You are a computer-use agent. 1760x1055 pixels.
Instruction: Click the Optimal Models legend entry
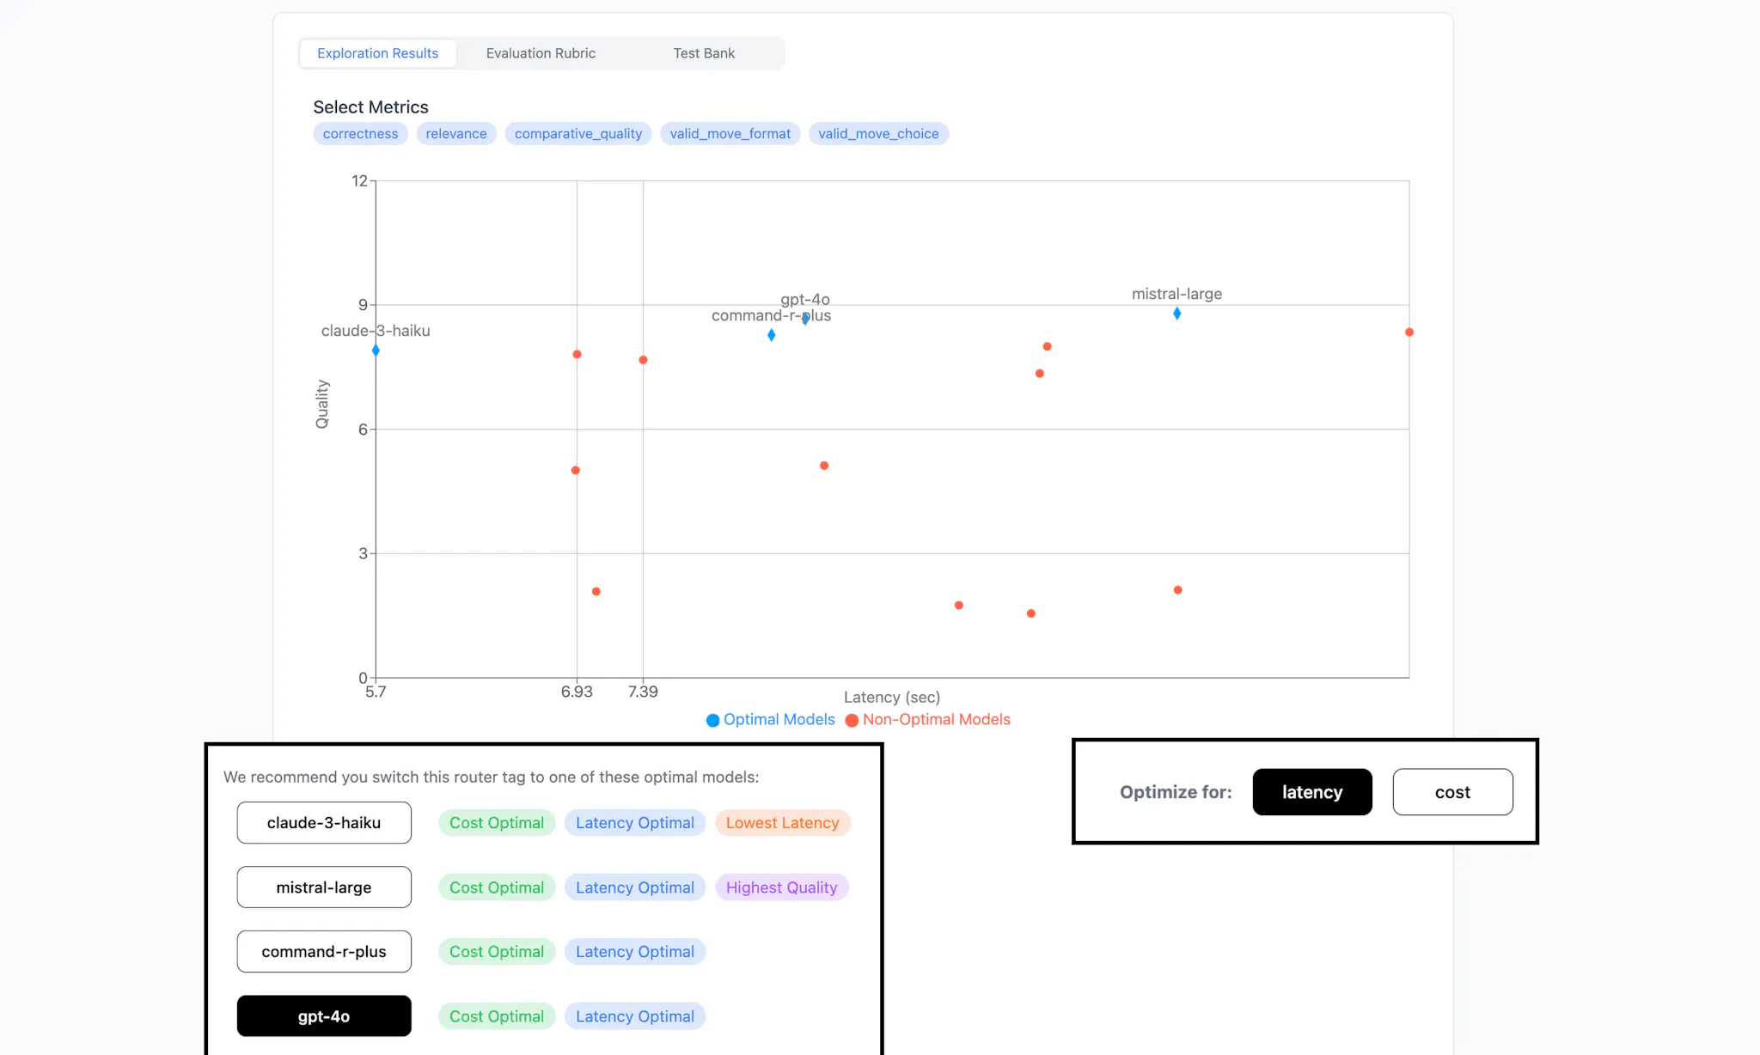pos(770,720)
